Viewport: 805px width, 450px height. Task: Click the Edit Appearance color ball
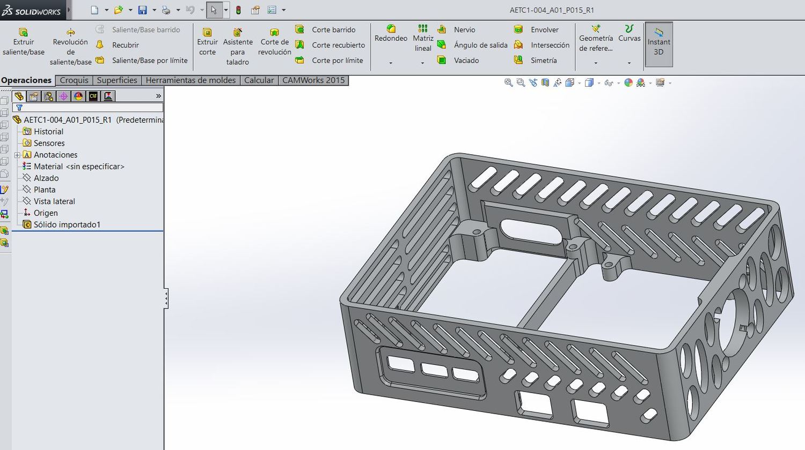(x=628, y=82)
